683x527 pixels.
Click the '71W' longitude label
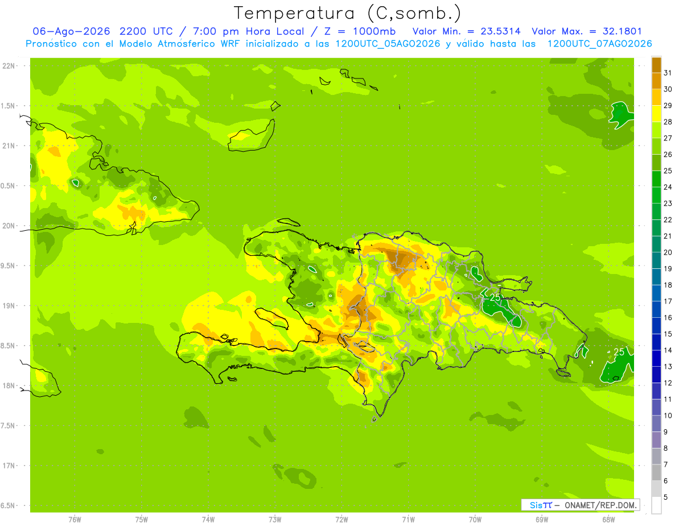click(x=408, y=520)
